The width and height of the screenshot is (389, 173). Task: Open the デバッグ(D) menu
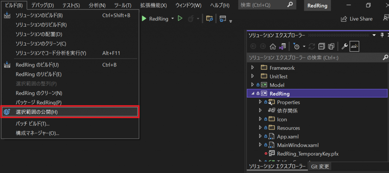(x=43, y=5)
